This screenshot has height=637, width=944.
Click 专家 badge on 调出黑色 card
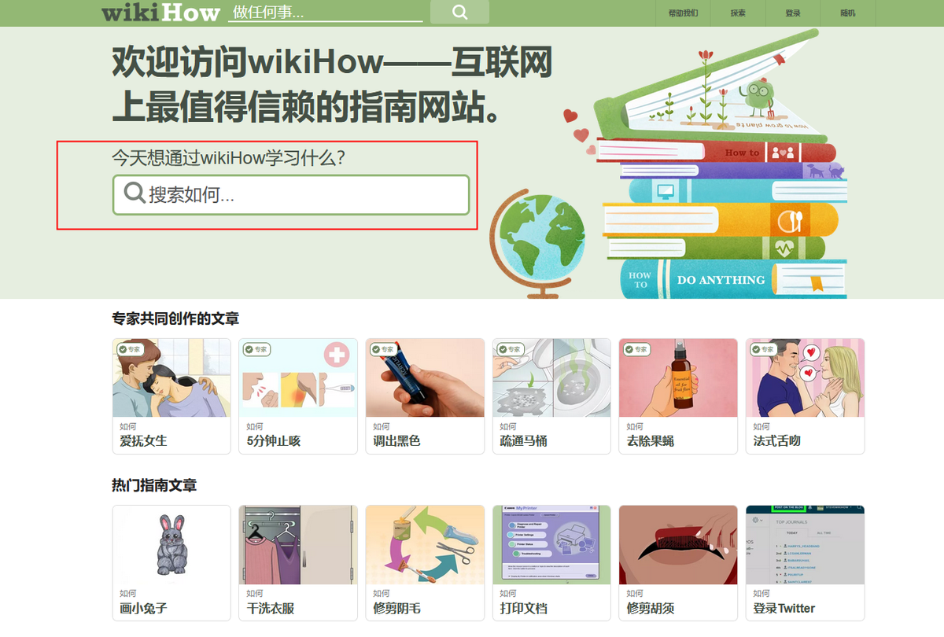point(382,349)
